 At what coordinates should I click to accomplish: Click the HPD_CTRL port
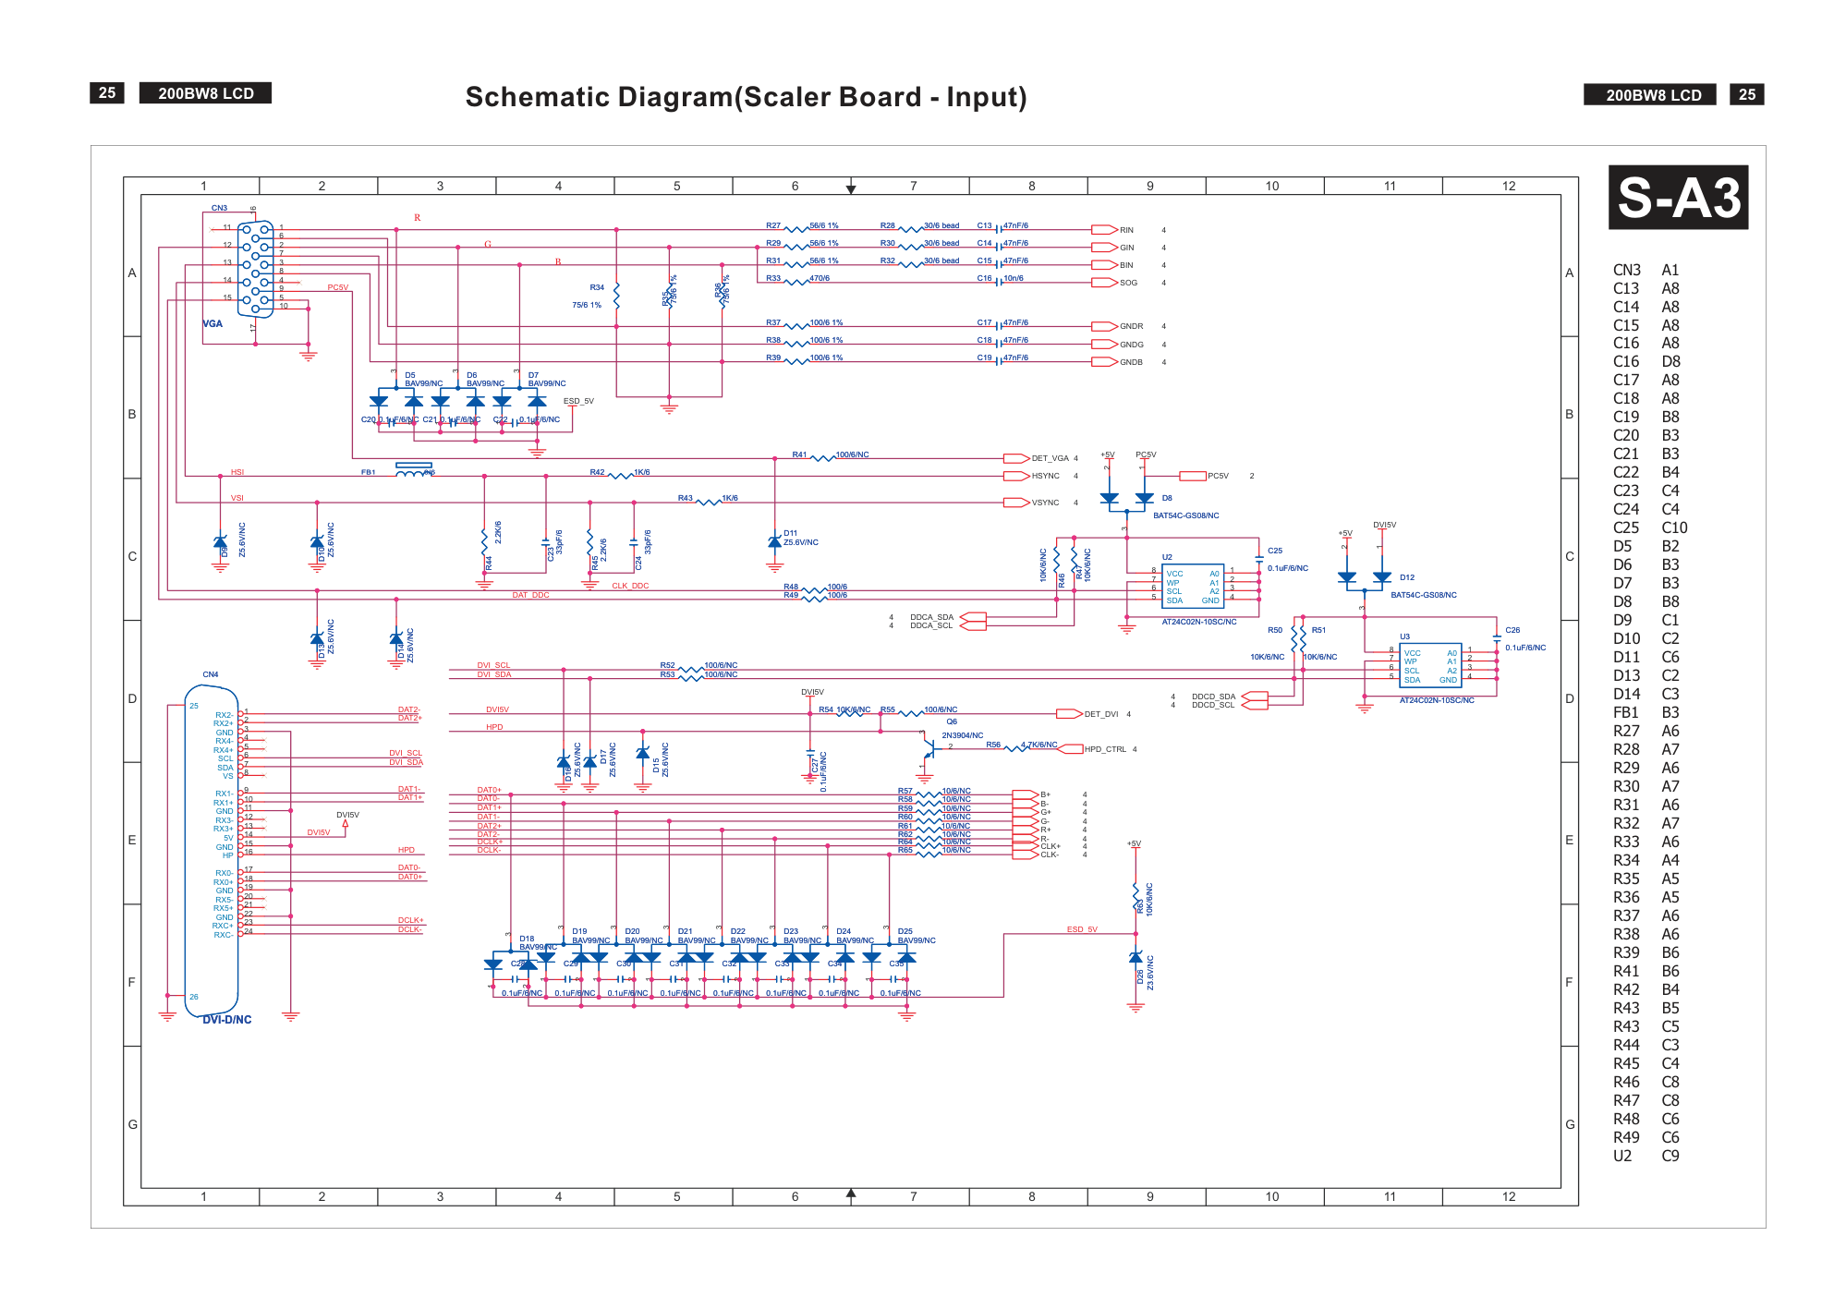click(1070, 749)
